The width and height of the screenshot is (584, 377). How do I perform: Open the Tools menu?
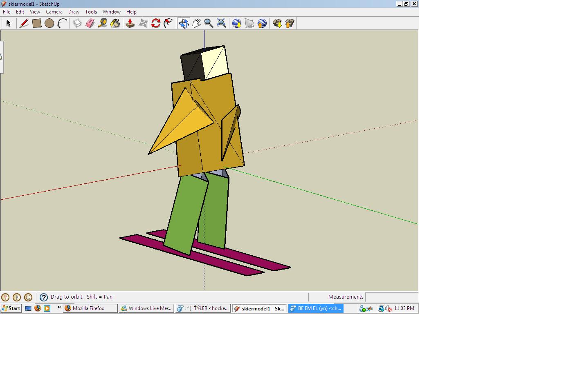pyautogui.click(x=91, y=12)
